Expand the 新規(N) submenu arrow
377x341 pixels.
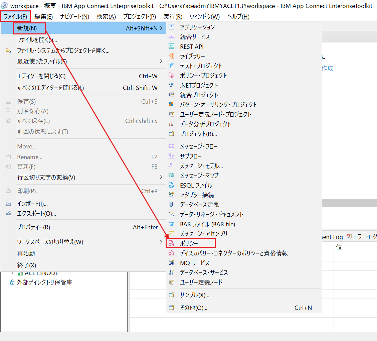pyautogui.click(x=161, y=28)
